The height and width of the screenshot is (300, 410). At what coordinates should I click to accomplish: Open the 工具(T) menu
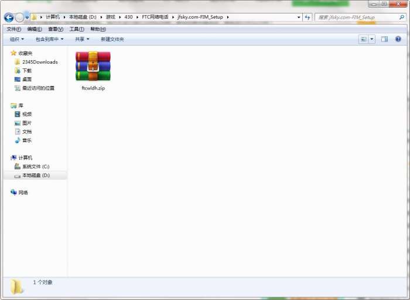pos(77,29)
